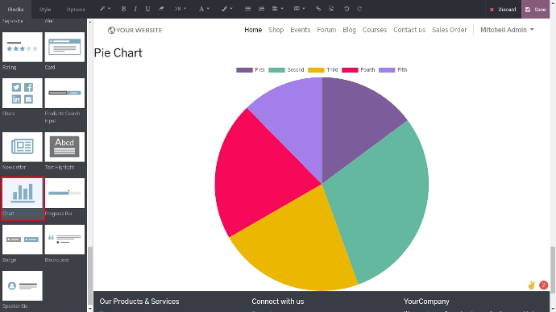556x312 pixels.
Task: Save the page edits
Action: 536,9
